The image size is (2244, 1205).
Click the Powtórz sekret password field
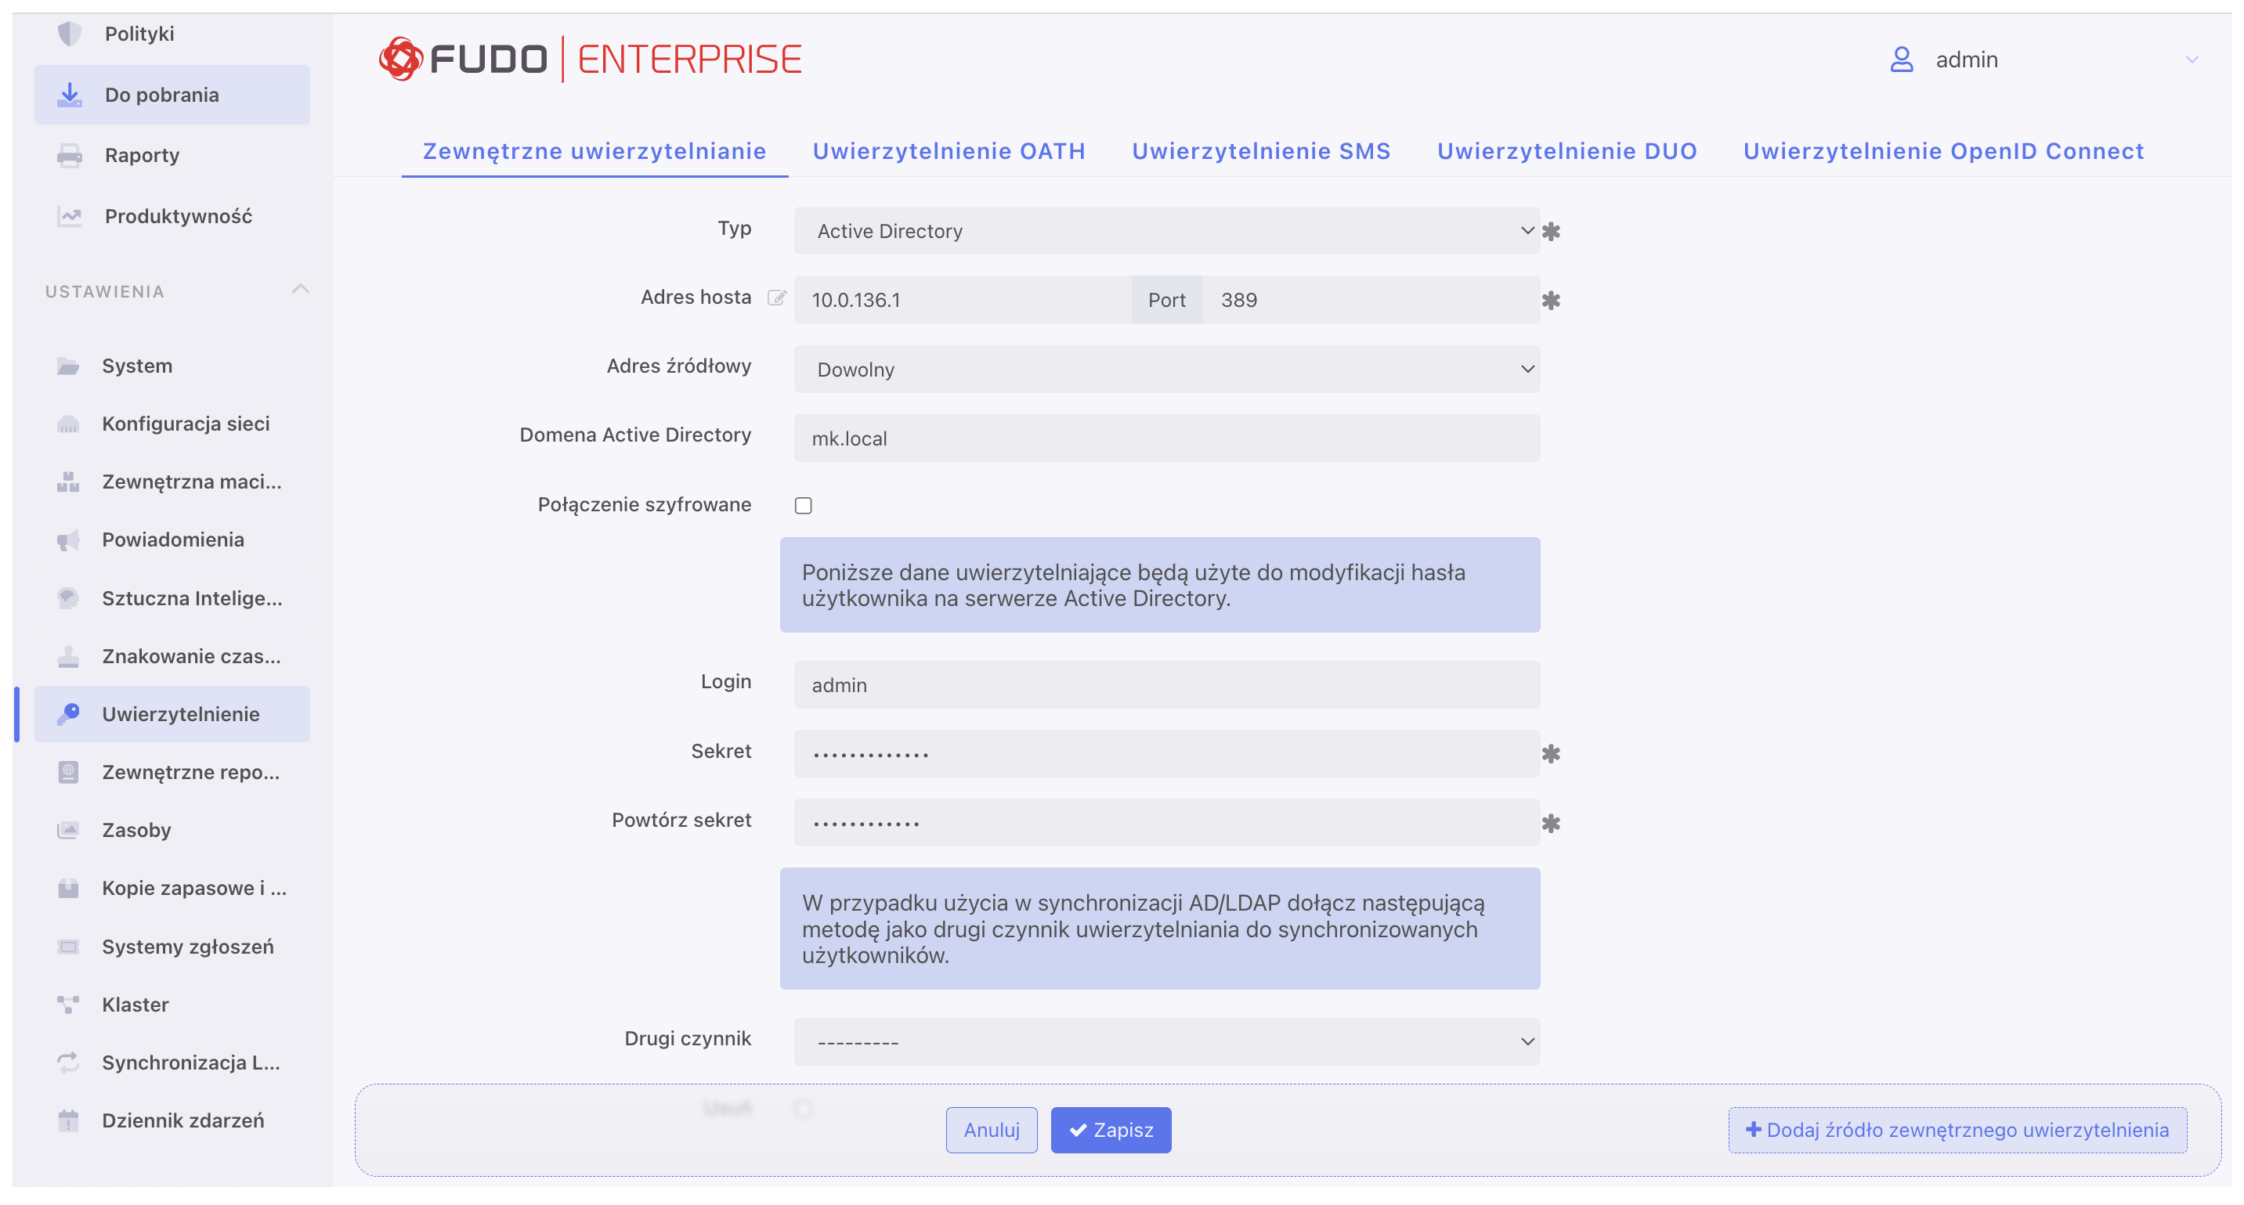[1166, 823]
